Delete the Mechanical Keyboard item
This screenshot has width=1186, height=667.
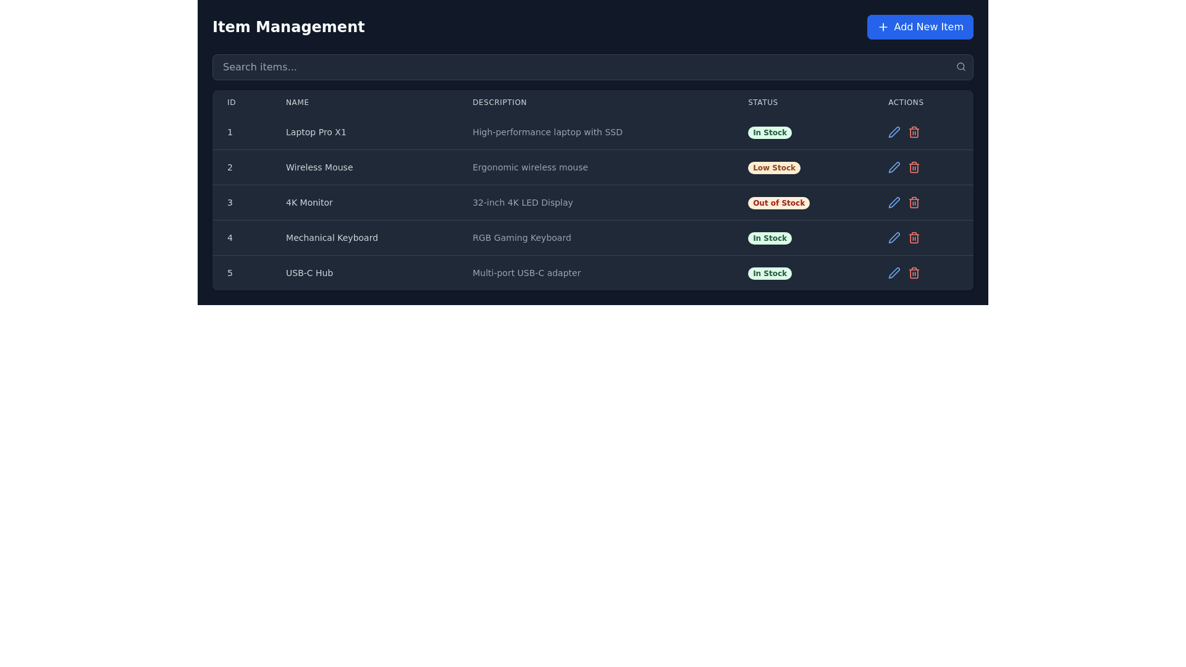pyautogui.click(x=914, y=238)
